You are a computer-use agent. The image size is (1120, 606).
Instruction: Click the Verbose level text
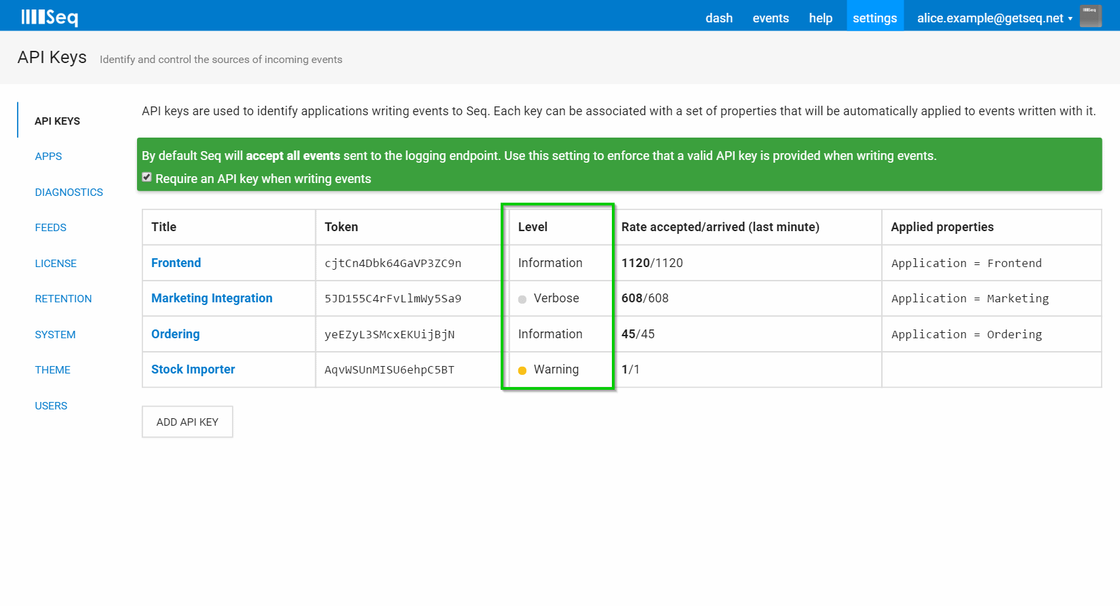point(556,298)
